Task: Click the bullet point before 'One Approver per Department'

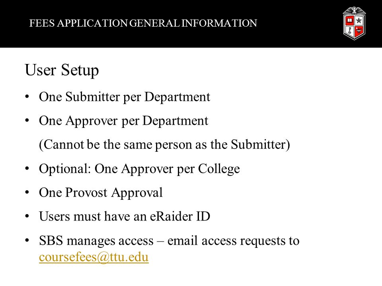Action: [27, 120]
